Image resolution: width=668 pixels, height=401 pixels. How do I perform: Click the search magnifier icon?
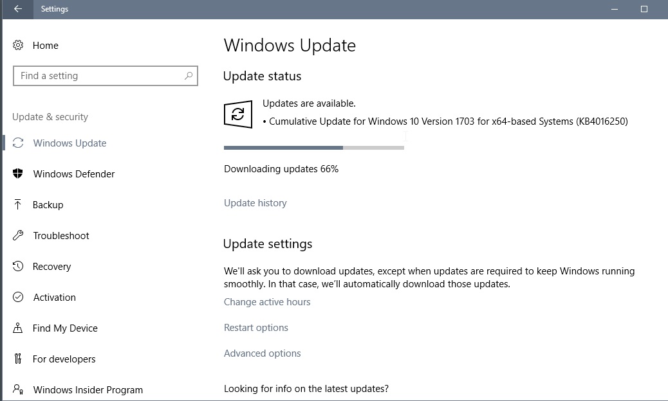tap(189, 76)
